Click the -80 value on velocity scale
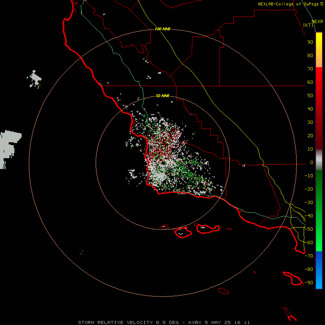Screen dimensions: 325x325 [x=309, y=269]
